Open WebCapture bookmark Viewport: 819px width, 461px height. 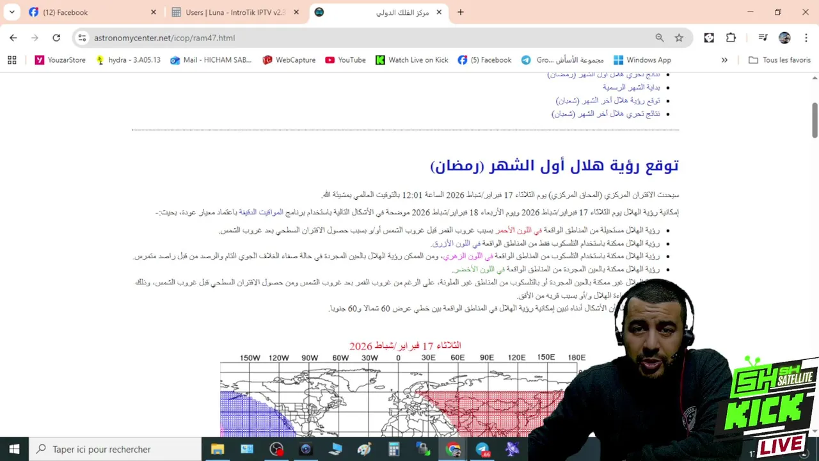click(x=289, y=60)
